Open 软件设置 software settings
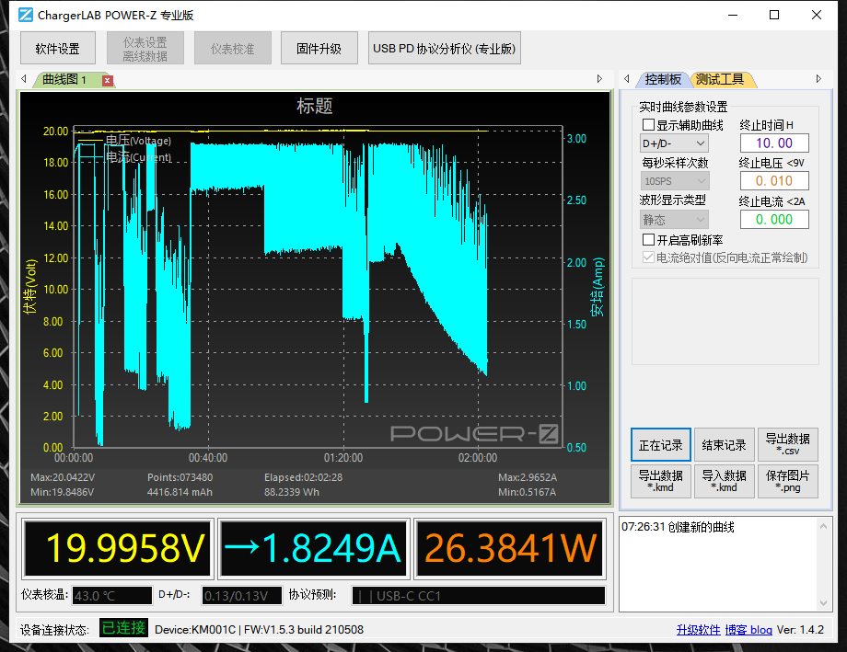This screenshot has width=847, height=652. (x=58, y=49)
